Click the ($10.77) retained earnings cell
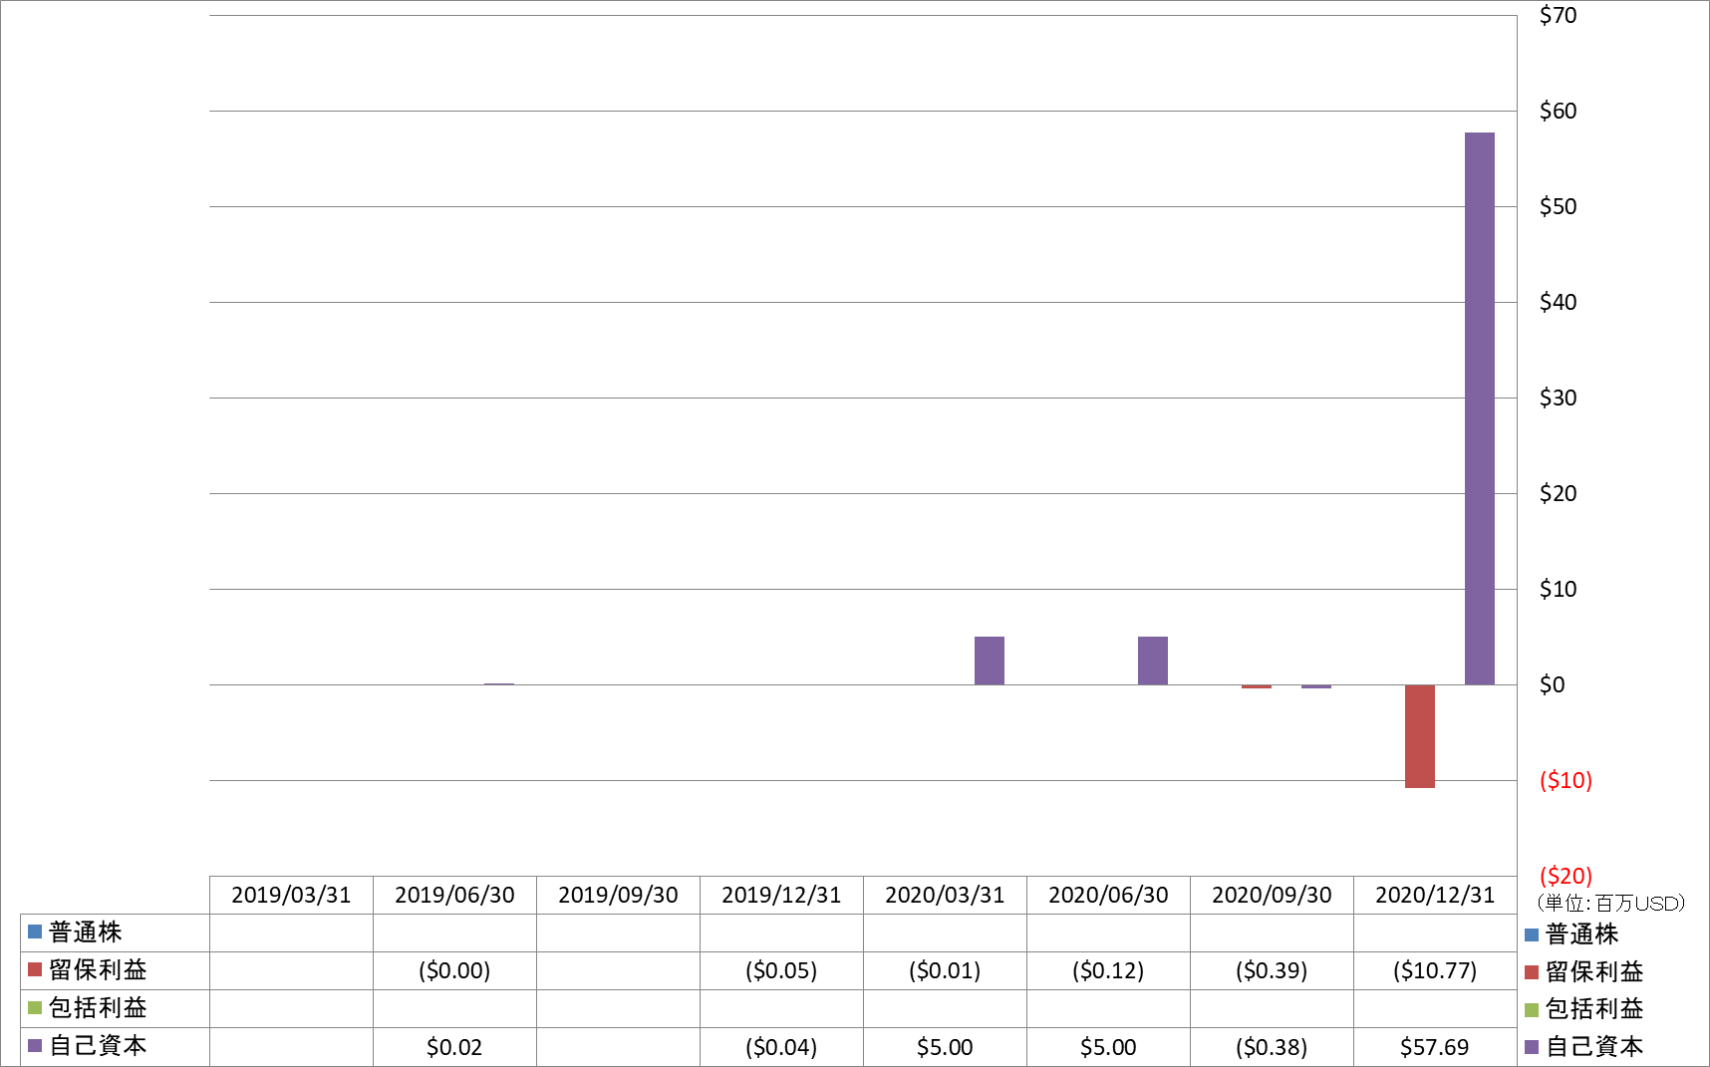Image resolution: width=1710 pixels, height=1067 pixels. [1435, 970]
